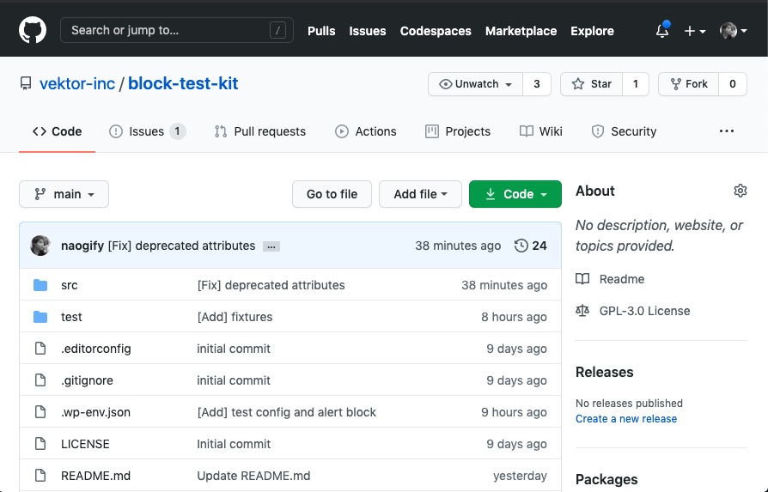Open '[Add] test config and alert block' commit
The height and width of the screenshot is (492, 768).
pos(287,413)
